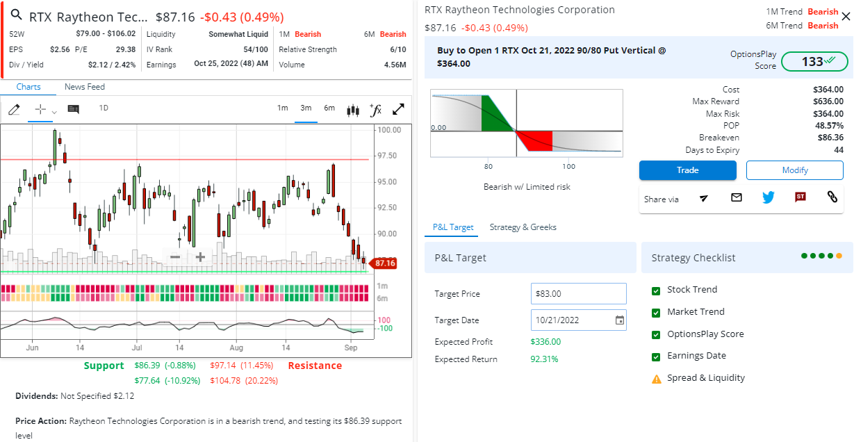Image resolution: width=854 pixels, height=442 pixels.
Task: Click the Spread & Liquidity warning icon
Action: (656, 379)
